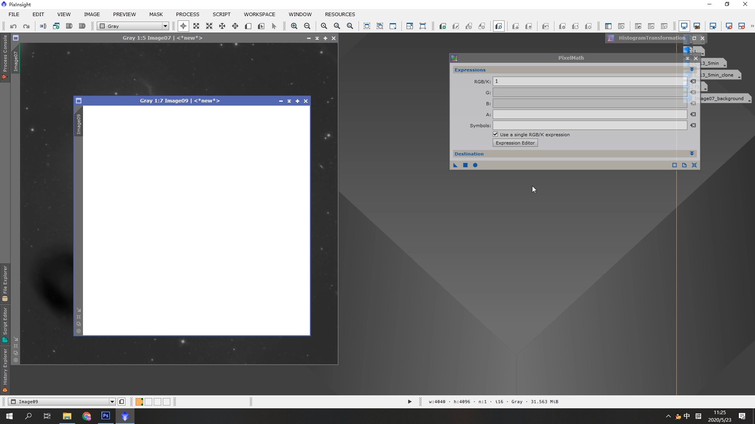The width and height of the screenshot is (755, 424).
Task: Clear the Symbols field with its delete icon
Action: point(693,126)
